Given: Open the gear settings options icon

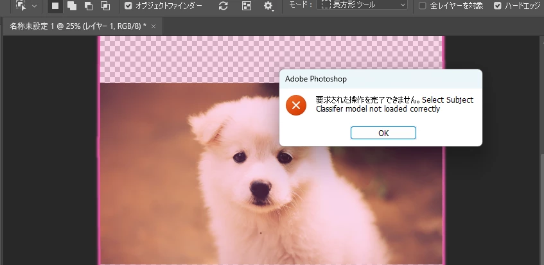Looking at the screenshot, I should click(x=268, y=6).
